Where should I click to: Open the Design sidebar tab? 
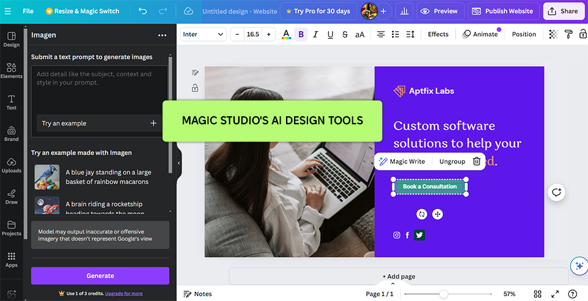pyautogui.click(x=11, y=39)
